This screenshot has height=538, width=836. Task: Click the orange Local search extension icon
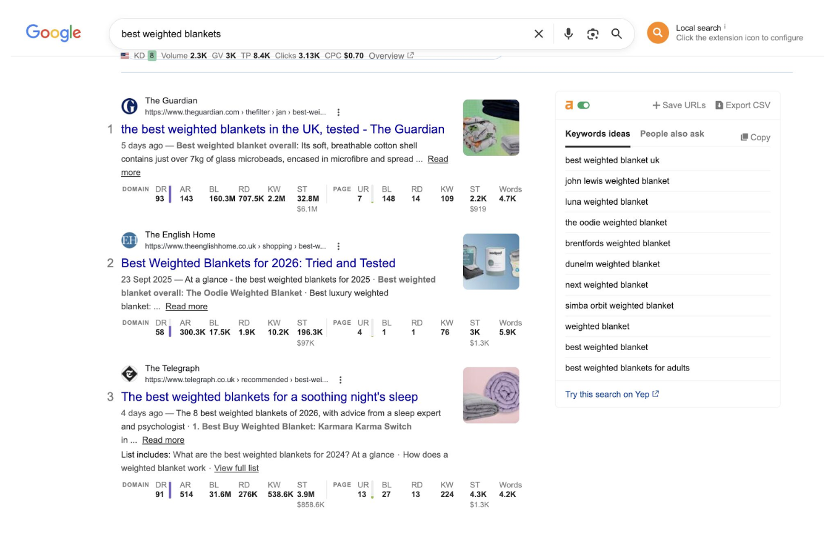tap(658, 33)
